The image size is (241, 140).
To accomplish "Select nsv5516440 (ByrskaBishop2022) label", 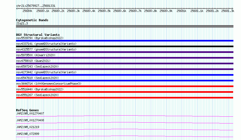I will [40, 89].
